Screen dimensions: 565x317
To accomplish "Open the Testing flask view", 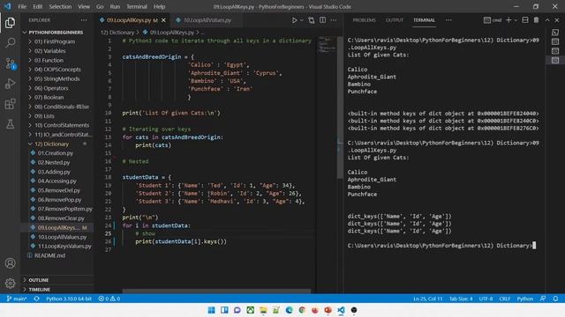I will tap(10, 124).
